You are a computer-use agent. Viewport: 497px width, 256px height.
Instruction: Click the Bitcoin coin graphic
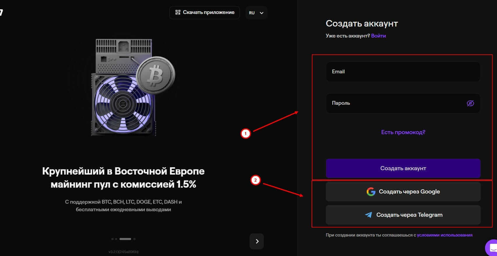click(x=155, y=75)
